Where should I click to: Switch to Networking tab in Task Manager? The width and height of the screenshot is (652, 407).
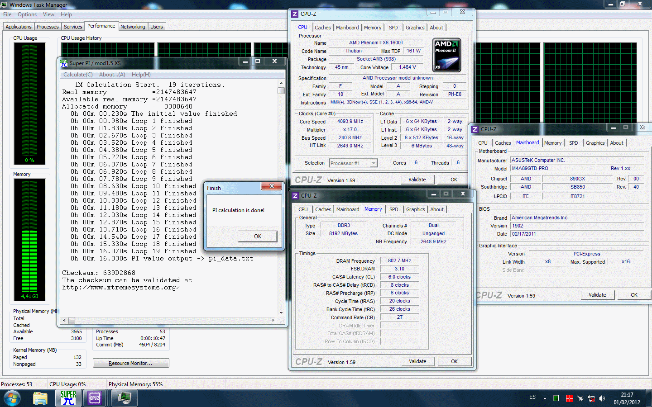[x=133, y=27]
